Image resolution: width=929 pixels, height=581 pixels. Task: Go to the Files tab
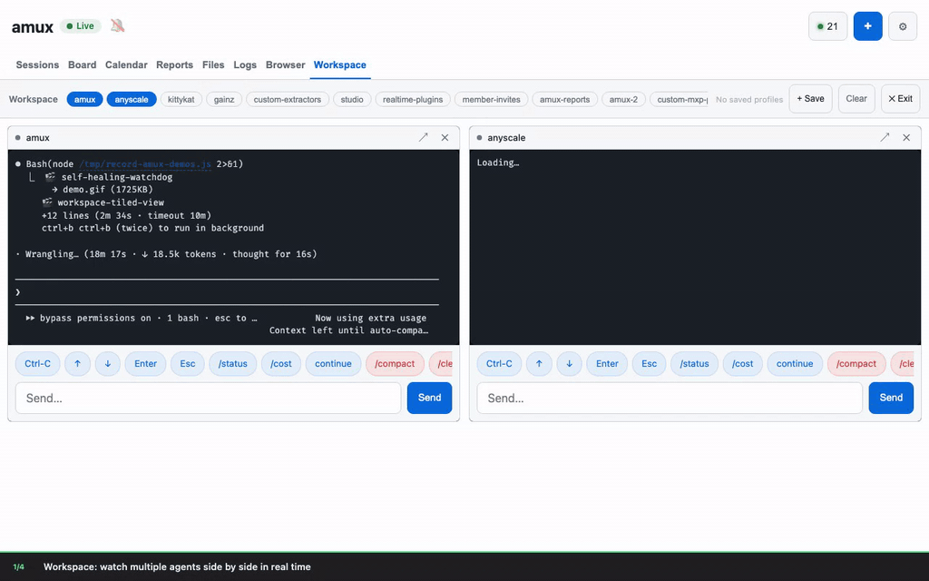(x=213, y=64)
